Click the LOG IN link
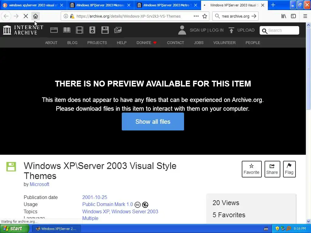This screenshot has width=311, height=233. click(x=216, y=30)
